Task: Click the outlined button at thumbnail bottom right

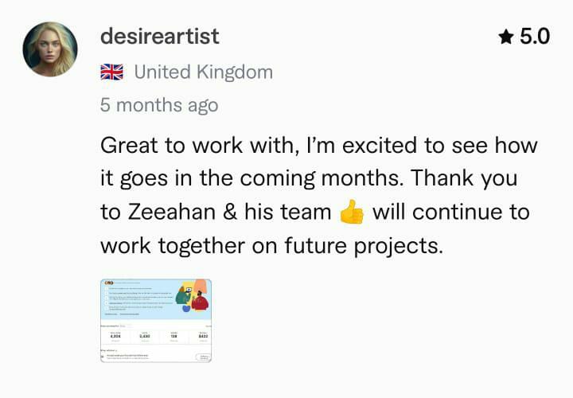Action: coord(203,357)
